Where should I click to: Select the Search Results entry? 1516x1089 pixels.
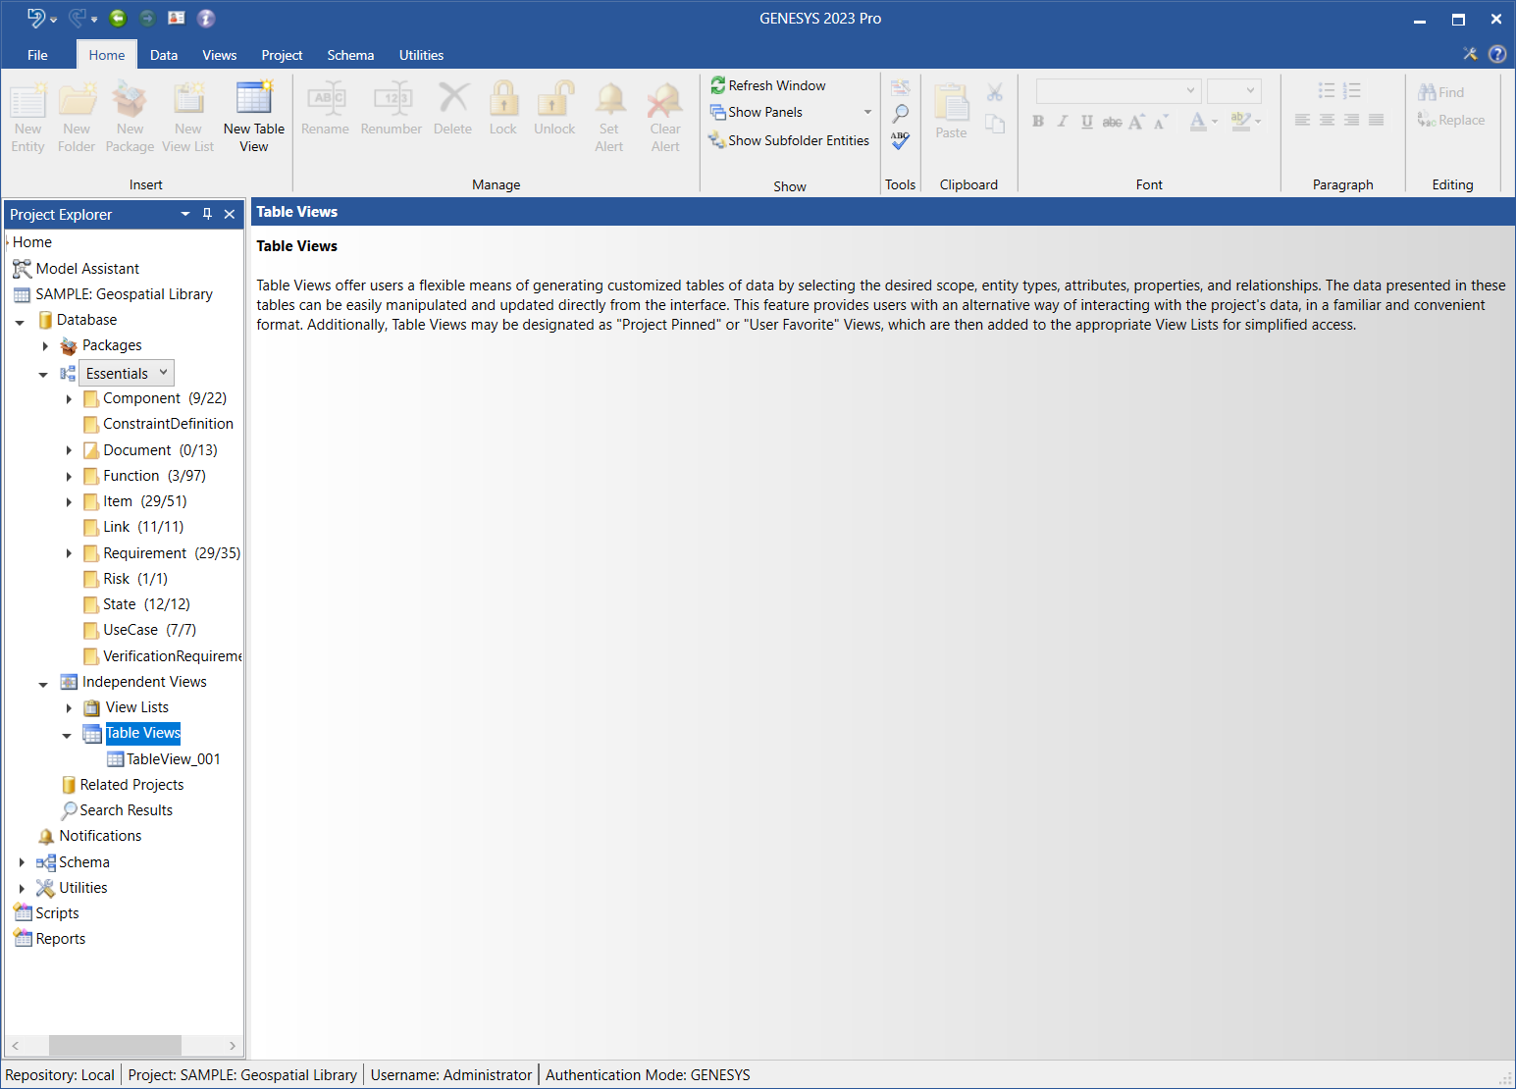point(126,810)
